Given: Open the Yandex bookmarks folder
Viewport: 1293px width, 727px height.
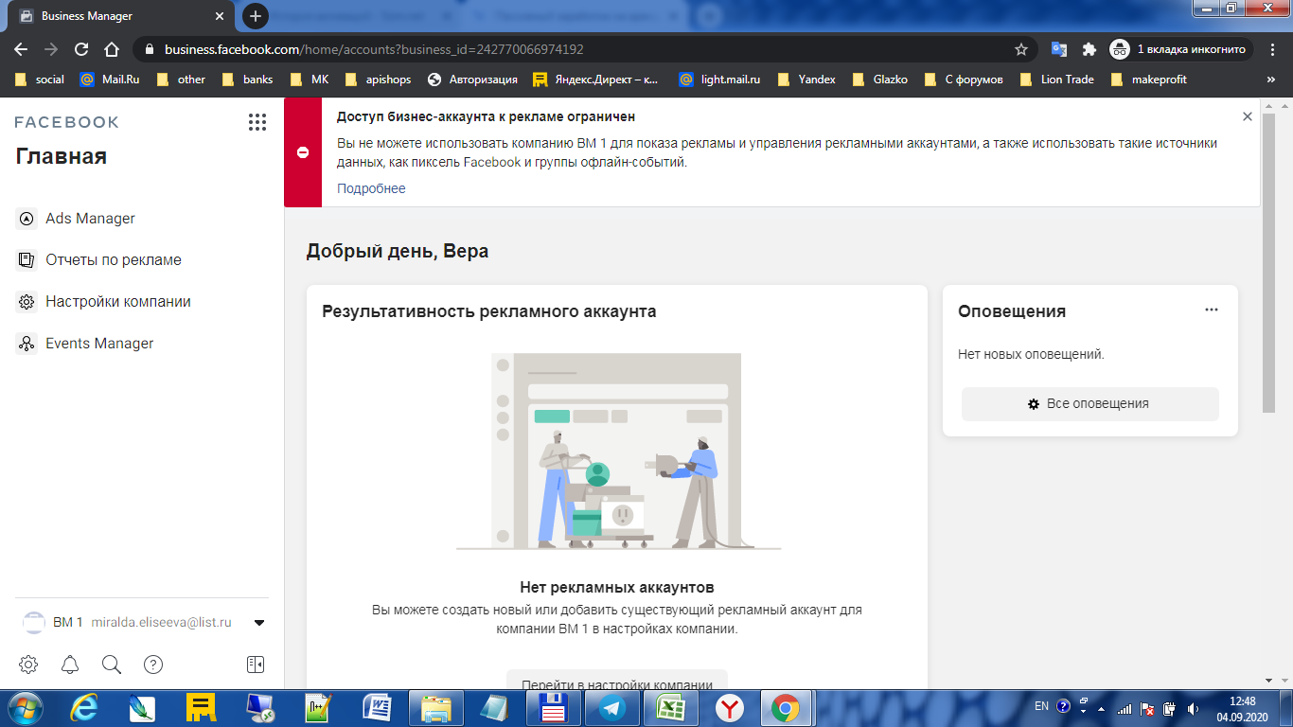Looking at the screenshot, I should 806,80.
